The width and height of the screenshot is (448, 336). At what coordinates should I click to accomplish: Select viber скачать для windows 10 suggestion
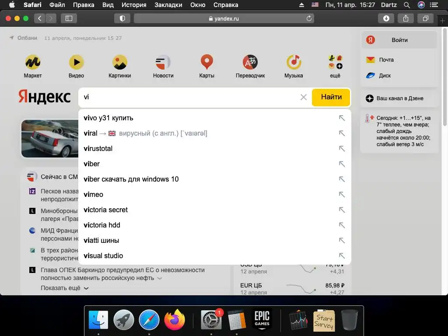point(214,179)
